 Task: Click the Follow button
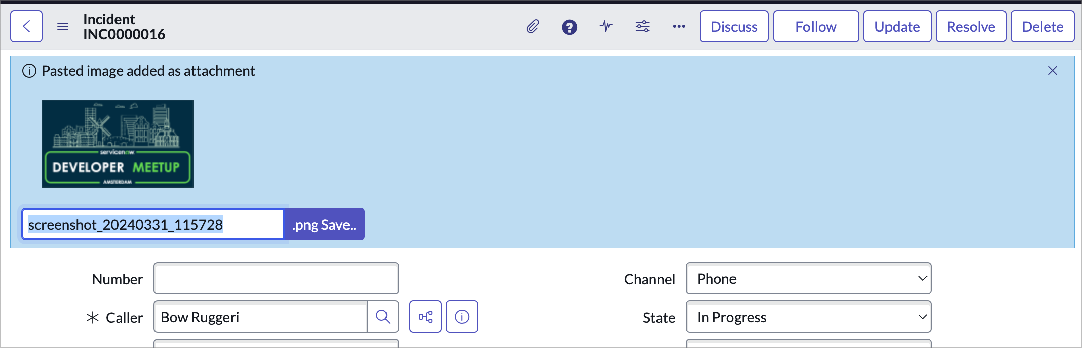[816, 26]
